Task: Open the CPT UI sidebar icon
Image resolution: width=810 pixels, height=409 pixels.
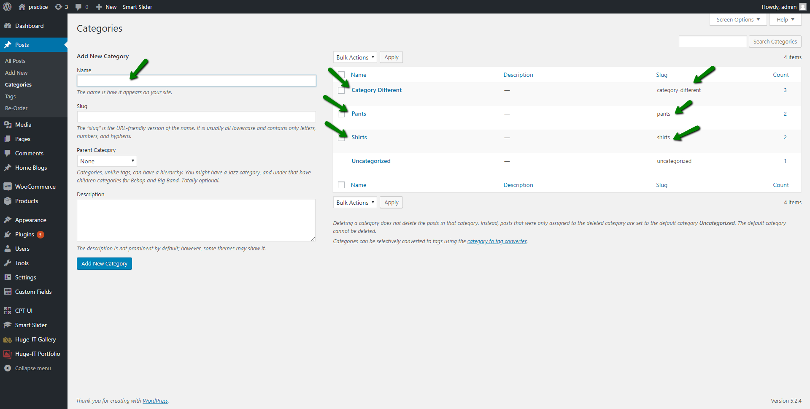Action: pos(8,311)
